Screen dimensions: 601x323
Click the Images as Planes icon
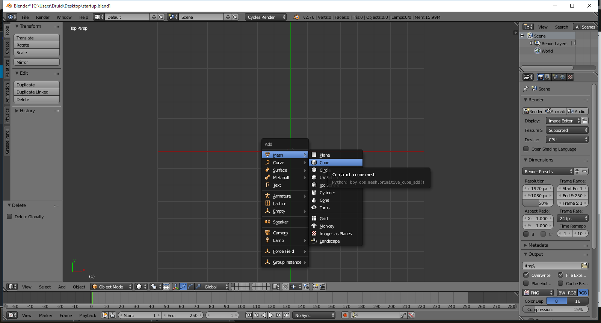pyautogui.click(x=314, y=233)
